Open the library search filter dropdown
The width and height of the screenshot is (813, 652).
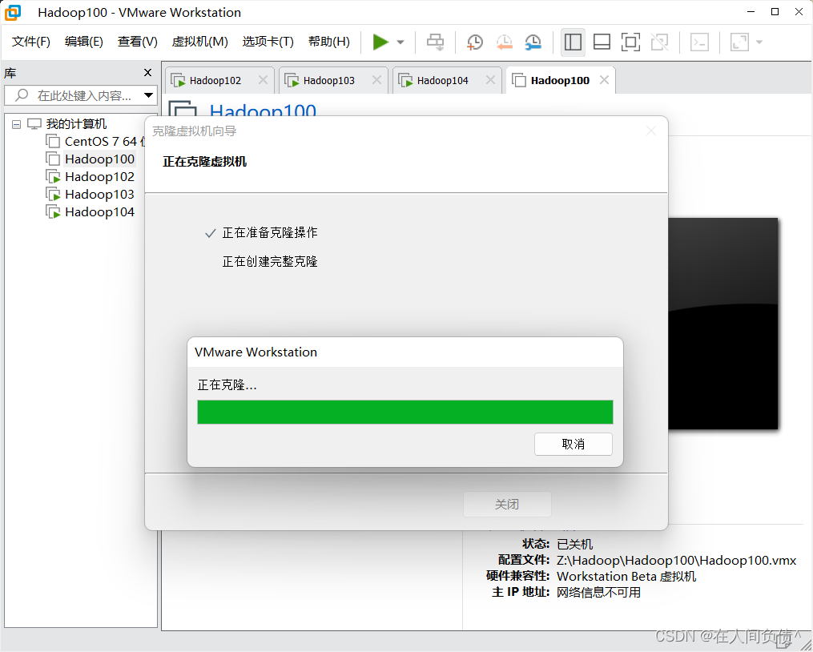(149, 95)
